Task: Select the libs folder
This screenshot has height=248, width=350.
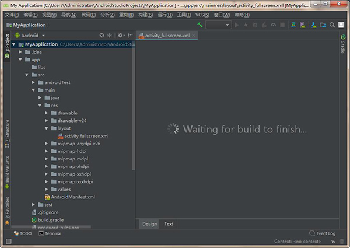Action: pos(38,67)
